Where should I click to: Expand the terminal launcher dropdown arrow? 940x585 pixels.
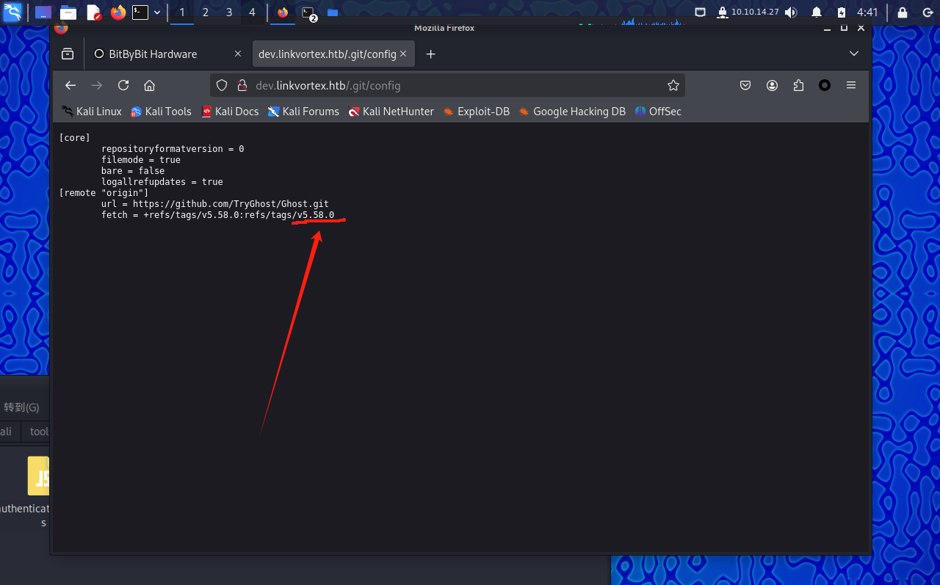click(156, 12)
